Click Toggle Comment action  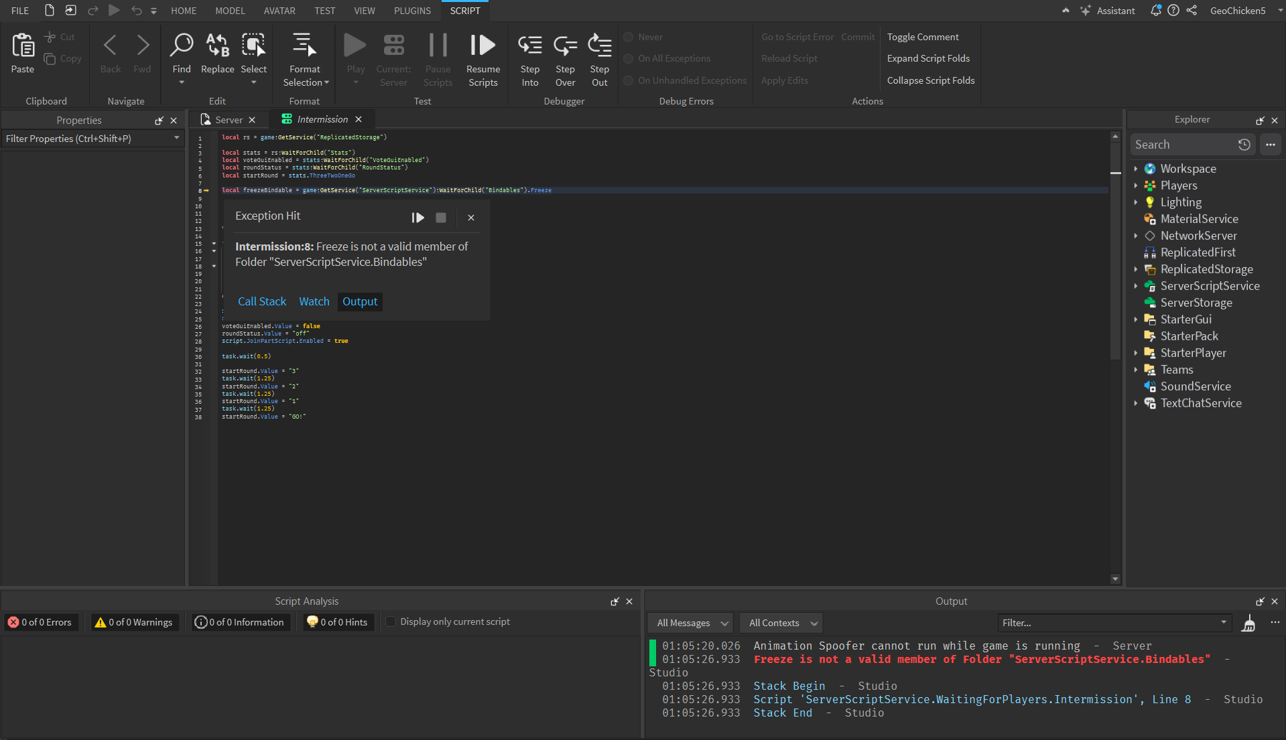click(922, 38)
